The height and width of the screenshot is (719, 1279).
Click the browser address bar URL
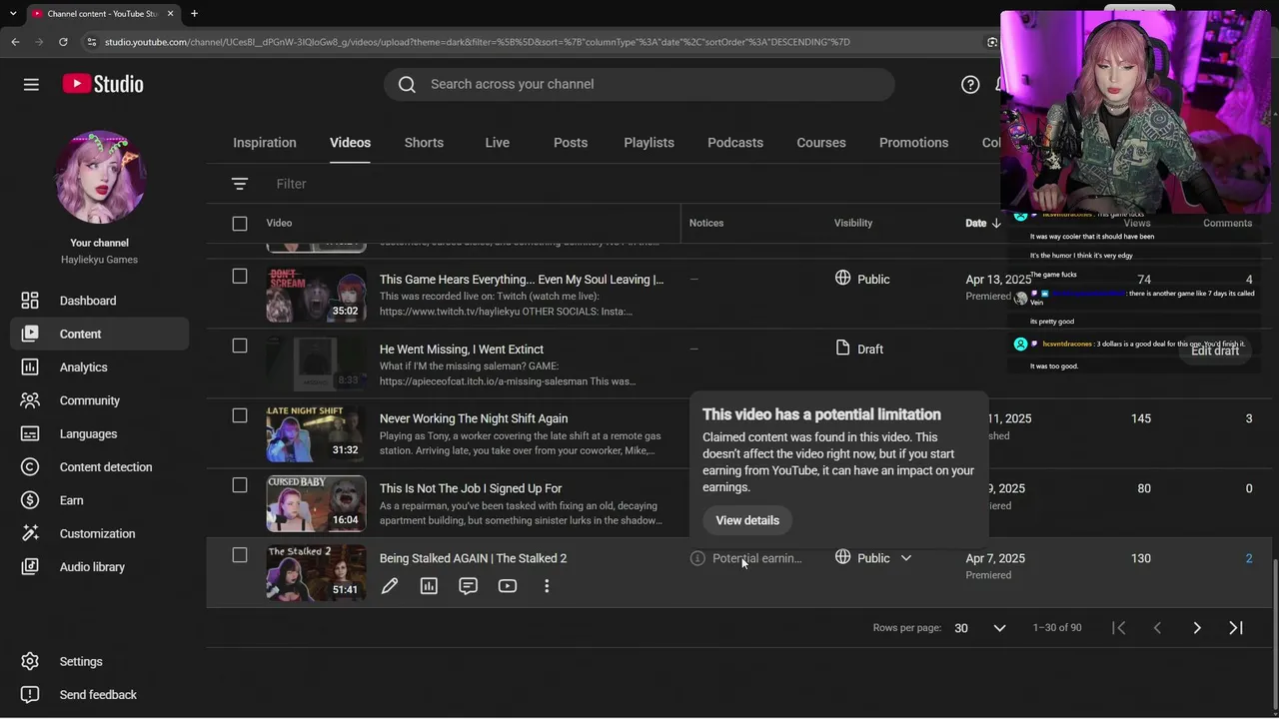pos(478,42)
